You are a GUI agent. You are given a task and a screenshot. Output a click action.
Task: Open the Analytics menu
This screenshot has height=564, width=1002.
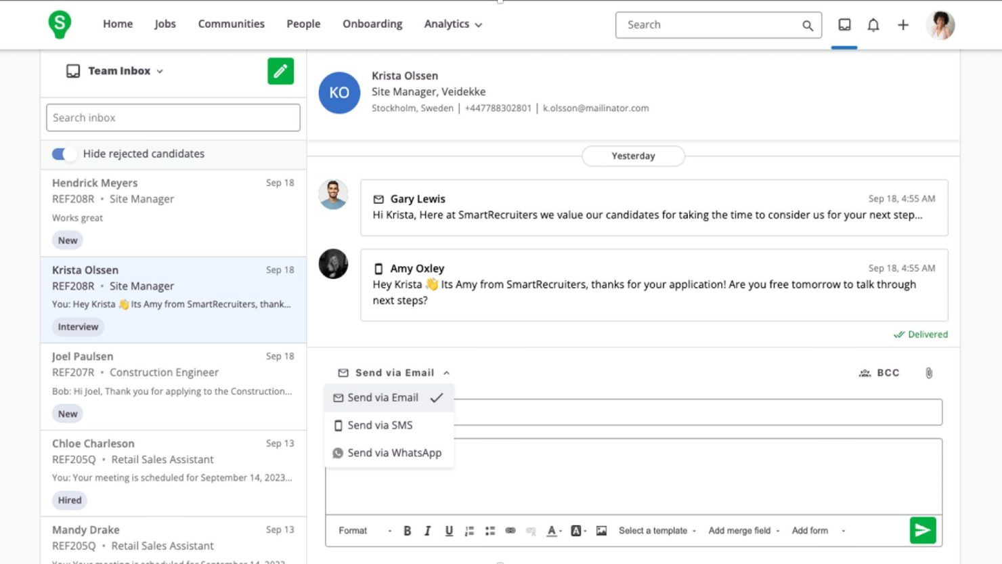[x=452, y=24]
